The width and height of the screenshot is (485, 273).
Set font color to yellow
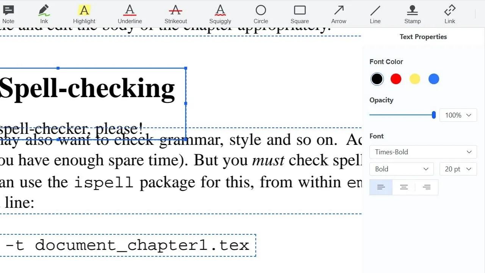click(x=415, y=79)
